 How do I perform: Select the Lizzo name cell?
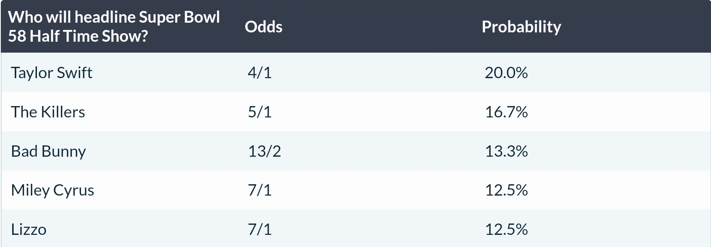(x=28, y=229)
